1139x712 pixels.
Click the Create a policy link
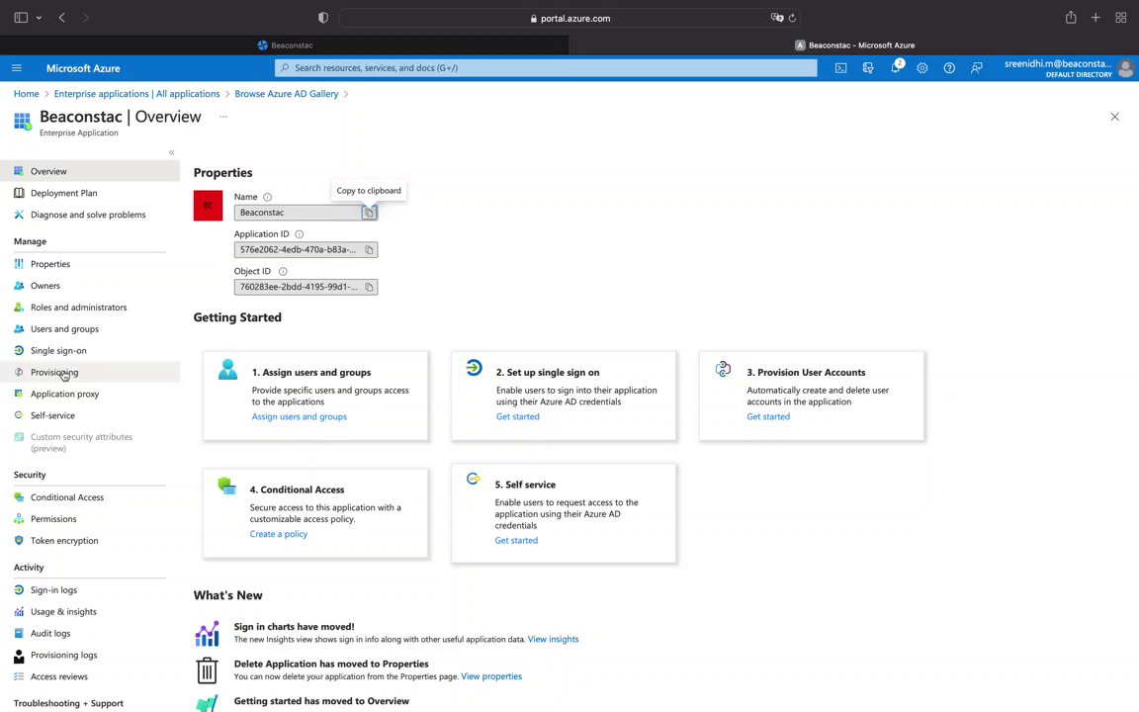(x=278, y=534)
